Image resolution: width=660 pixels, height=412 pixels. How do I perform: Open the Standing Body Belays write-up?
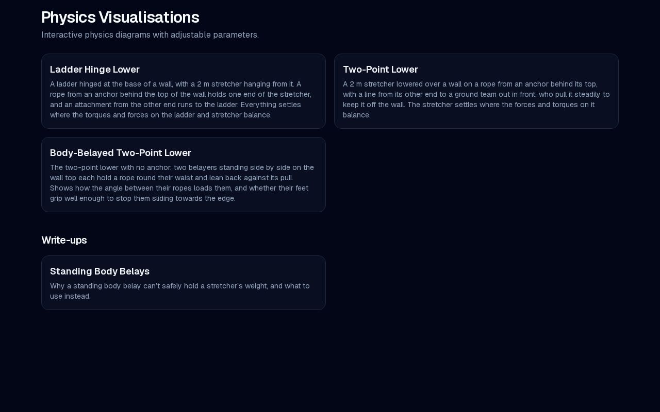click(x=184, y=283)
